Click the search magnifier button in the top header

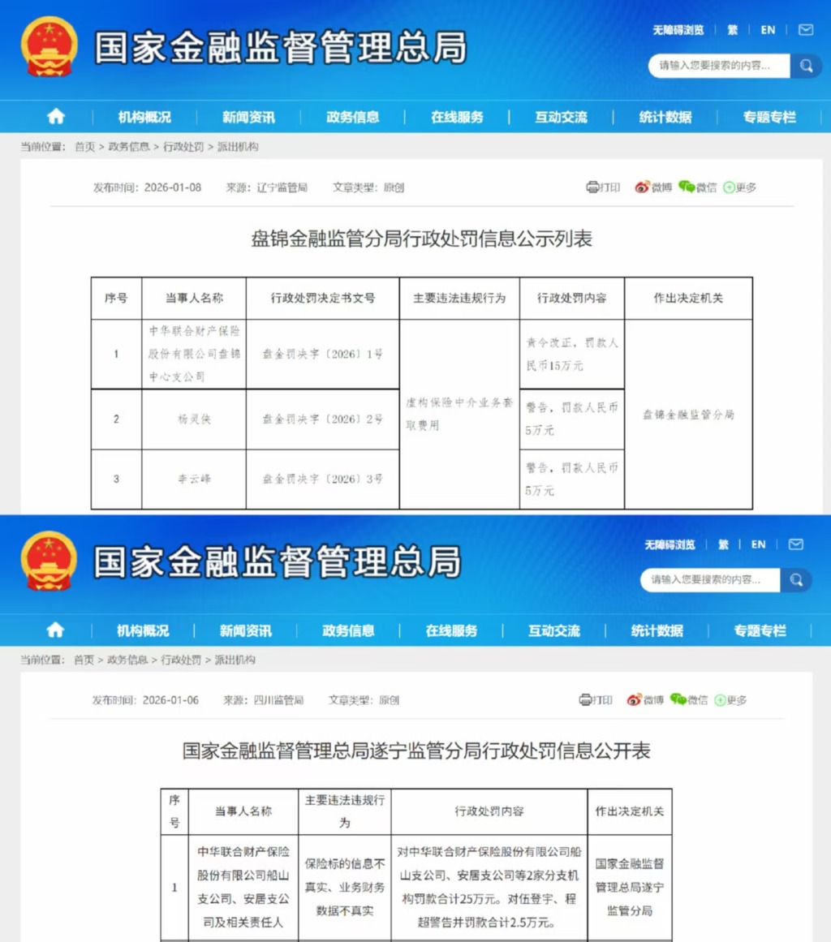(805, 66)
